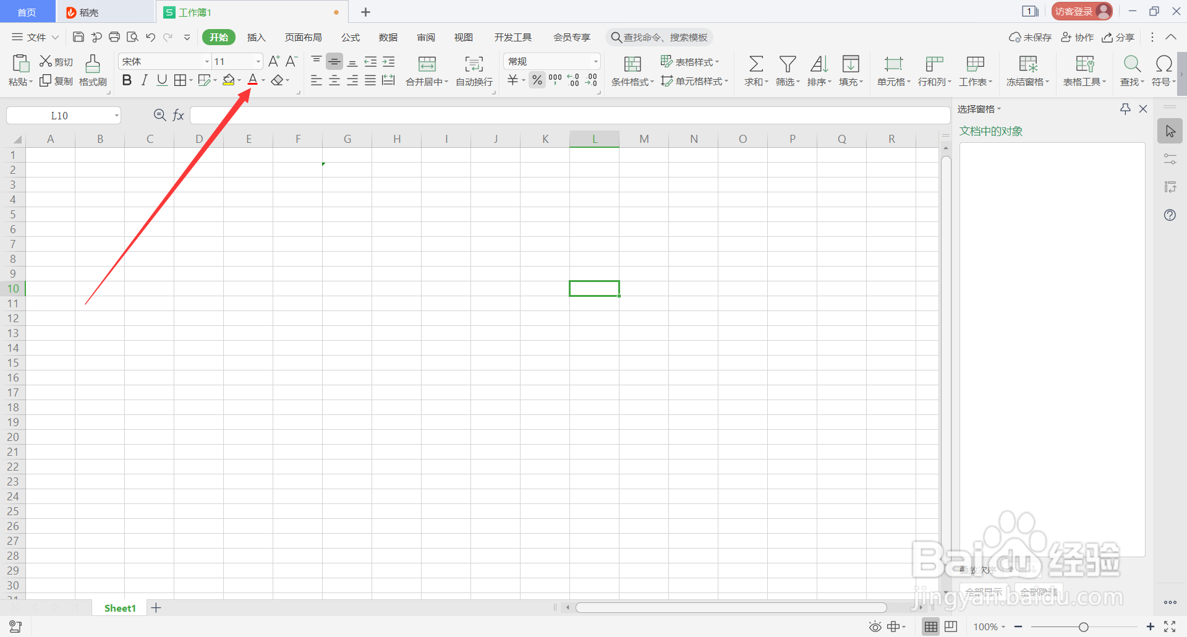
Task: Click the 协作 collaborate button
Action: [1078, 37]
